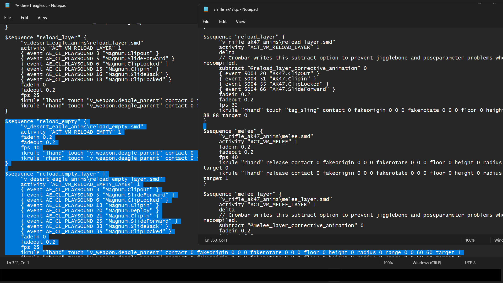The height and width of the screenshot is (283, 503).
Task: Click the UTF-8 encoding indicator
Action: pos(470,263)
